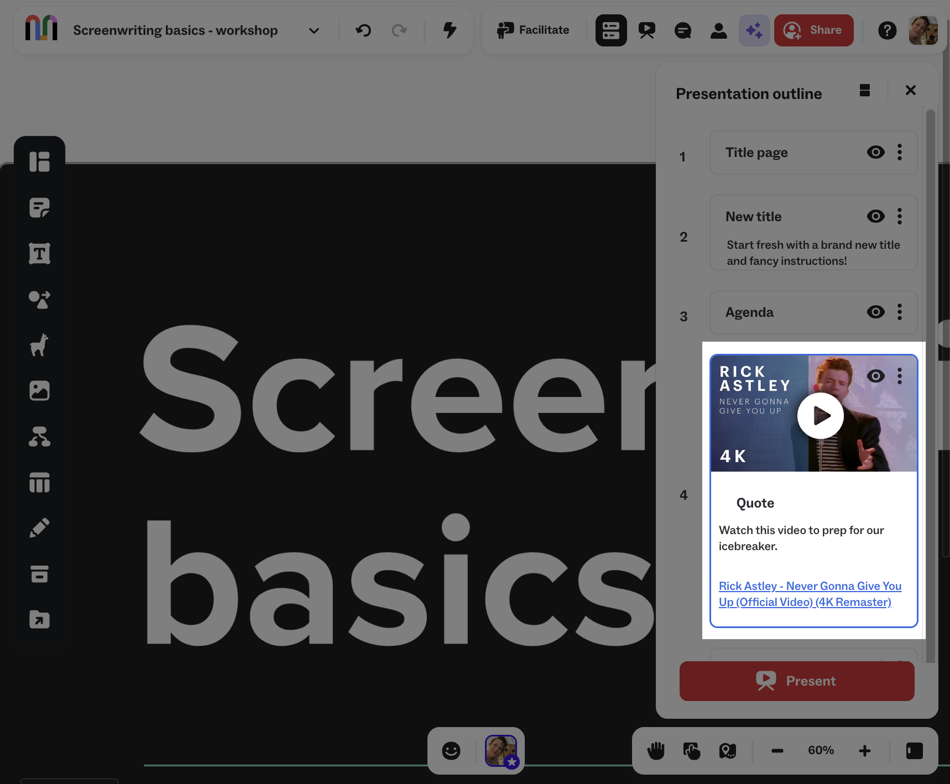Select the mind map diagram tool
This screenshot has width=950, height=784.
click(39, 437)
